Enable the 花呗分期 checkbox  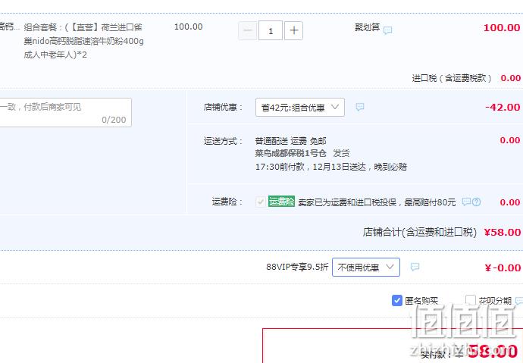470,299
